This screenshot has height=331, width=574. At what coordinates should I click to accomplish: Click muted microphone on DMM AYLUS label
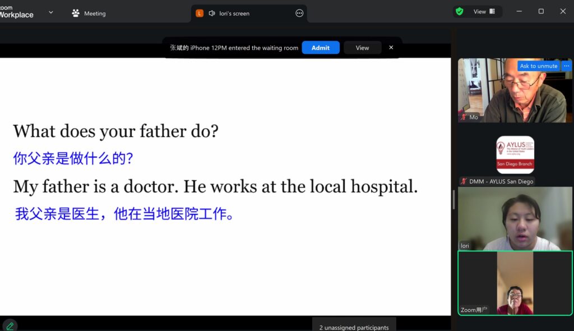[464, 181]
